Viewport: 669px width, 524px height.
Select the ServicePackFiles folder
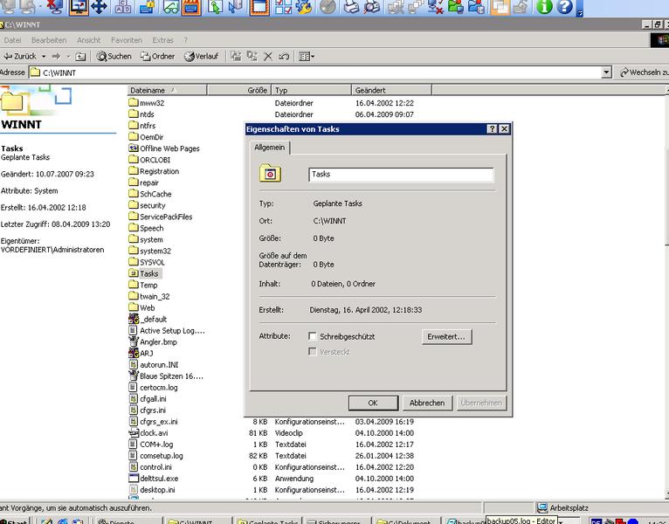click(161, 217)
